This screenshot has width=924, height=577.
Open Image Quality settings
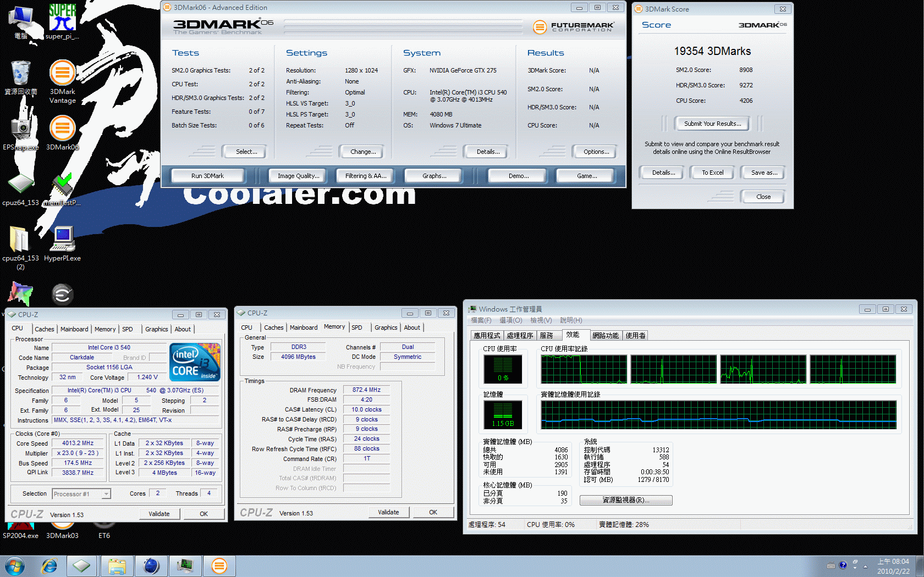click(x=298, y=176)
